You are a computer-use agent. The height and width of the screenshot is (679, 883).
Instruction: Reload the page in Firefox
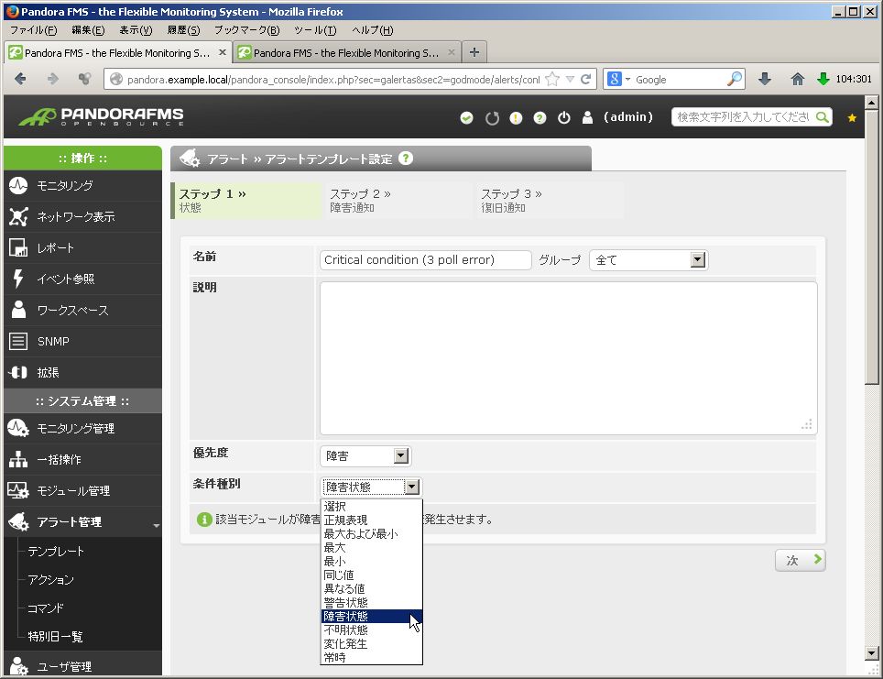coord(585,79)
